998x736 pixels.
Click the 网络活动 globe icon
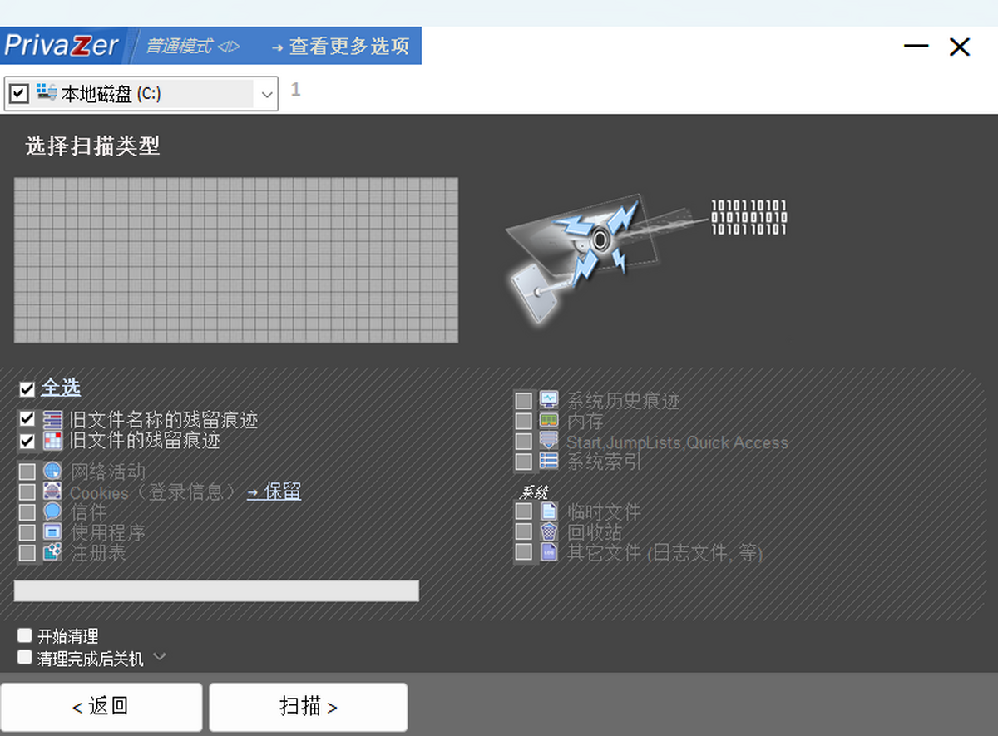(x=52, y=472)
